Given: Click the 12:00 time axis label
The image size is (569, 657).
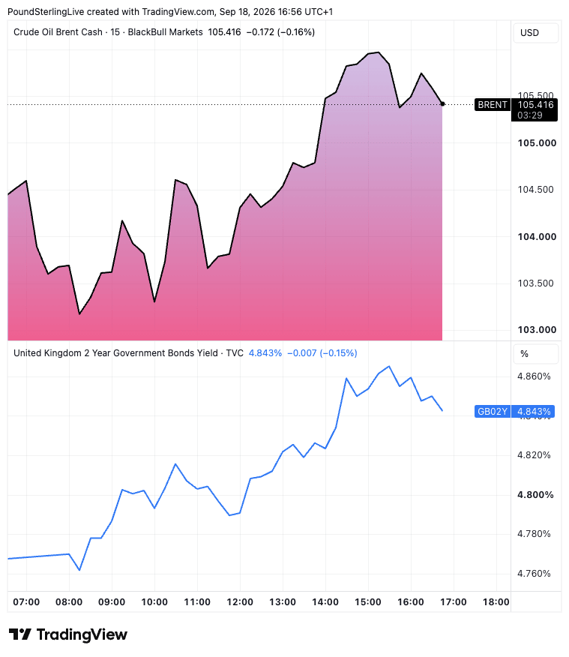Looking at the screenshot, I should pyautogui.click(x=240, y=602).
